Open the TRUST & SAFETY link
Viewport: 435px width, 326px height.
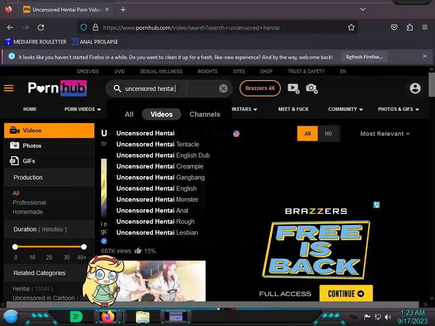(x=306, y=71)
